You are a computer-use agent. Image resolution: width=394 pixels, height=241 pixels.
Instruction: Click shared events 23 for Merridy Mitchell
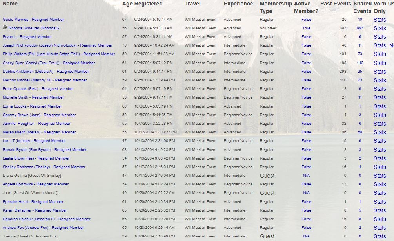[x=360, y=80]
